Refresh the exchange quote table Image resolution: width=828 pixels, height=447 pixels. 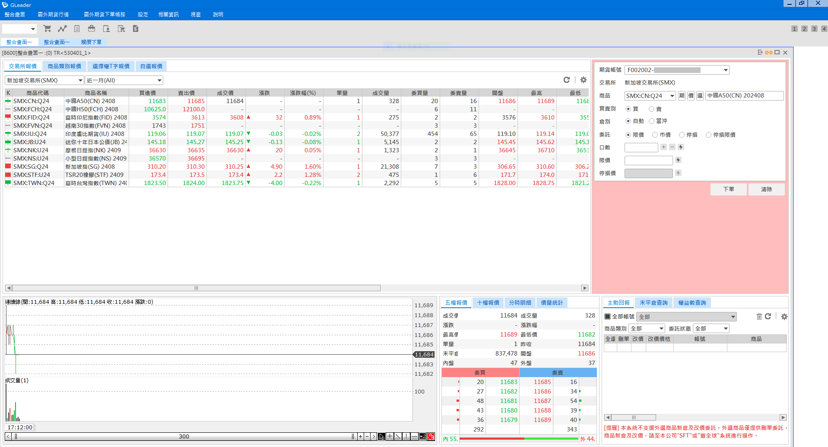pyautogui.click(x=567, y=80)
